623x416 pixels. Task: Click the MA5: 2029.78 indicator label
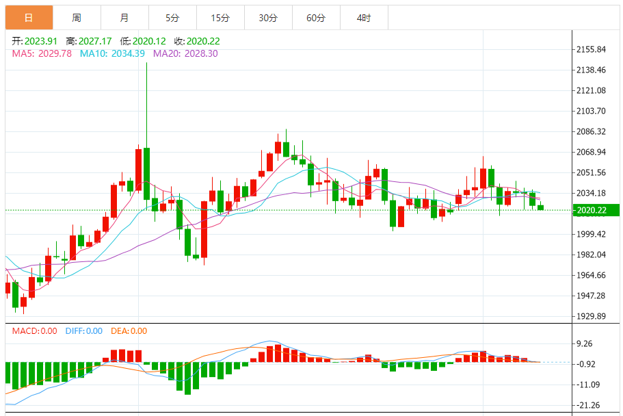(x=42, y=53)
